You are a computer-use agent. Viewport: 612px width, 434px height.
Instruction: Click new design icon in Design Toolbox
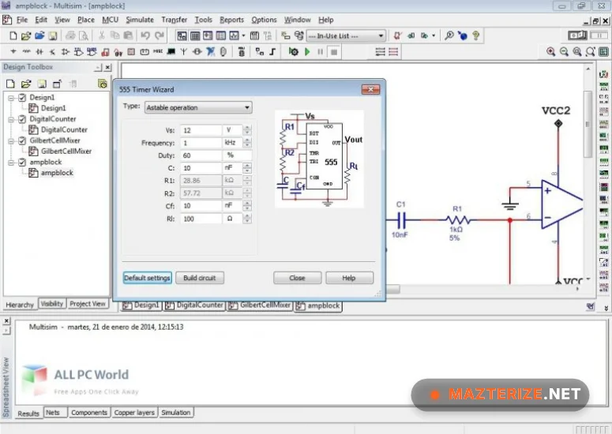(10, 84)
